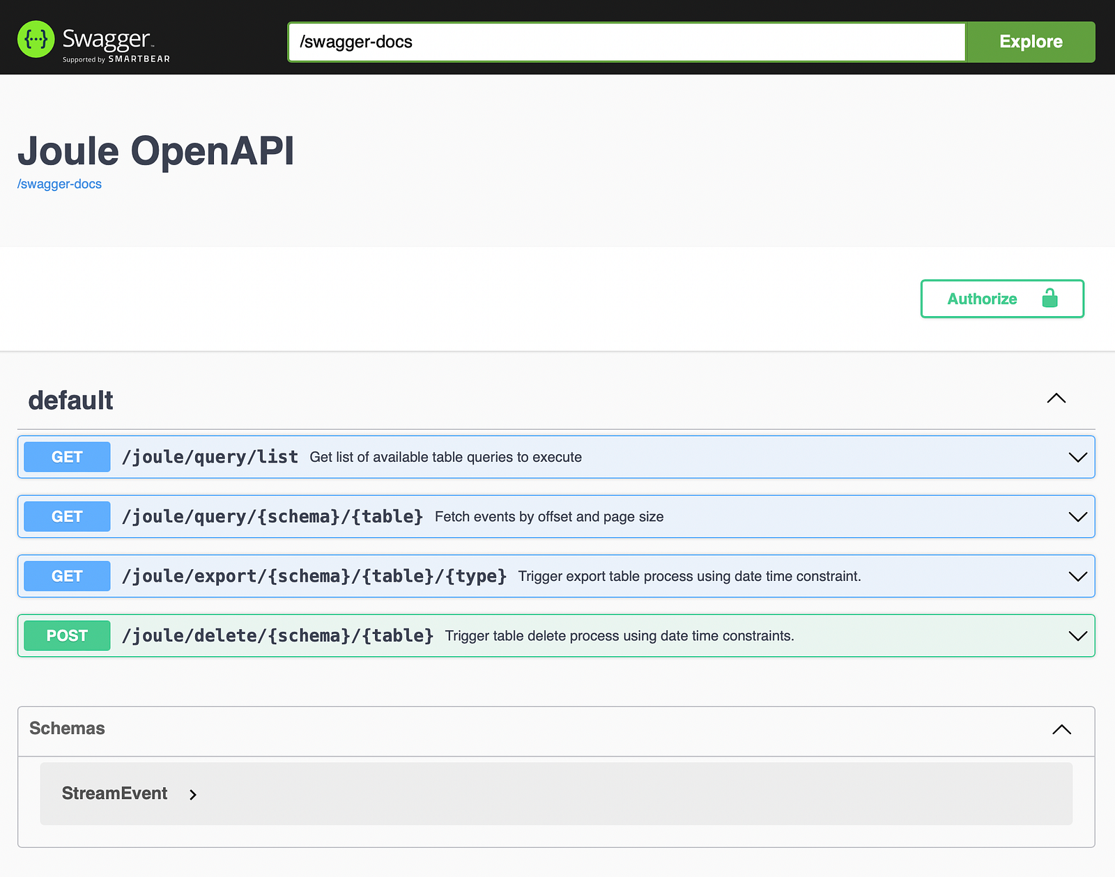Click 'Get list of available table queries' description
The image size is (1115, 877).
point(446,457)
